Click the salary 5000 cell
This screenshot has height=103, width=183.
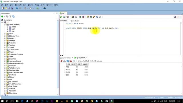[x=86, y=75]
